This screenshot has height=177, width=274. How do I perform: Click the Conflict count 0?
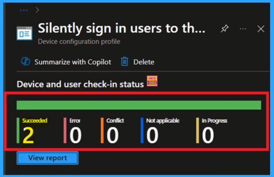[113, 135]
